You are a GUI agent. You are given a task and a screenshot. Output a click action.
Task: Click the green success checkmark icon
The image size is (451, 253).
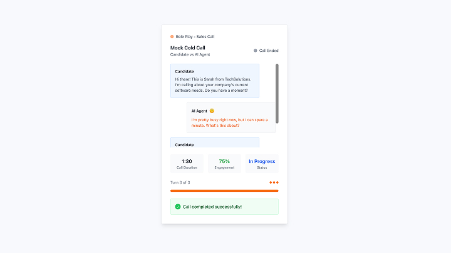[x=178, y=207]
